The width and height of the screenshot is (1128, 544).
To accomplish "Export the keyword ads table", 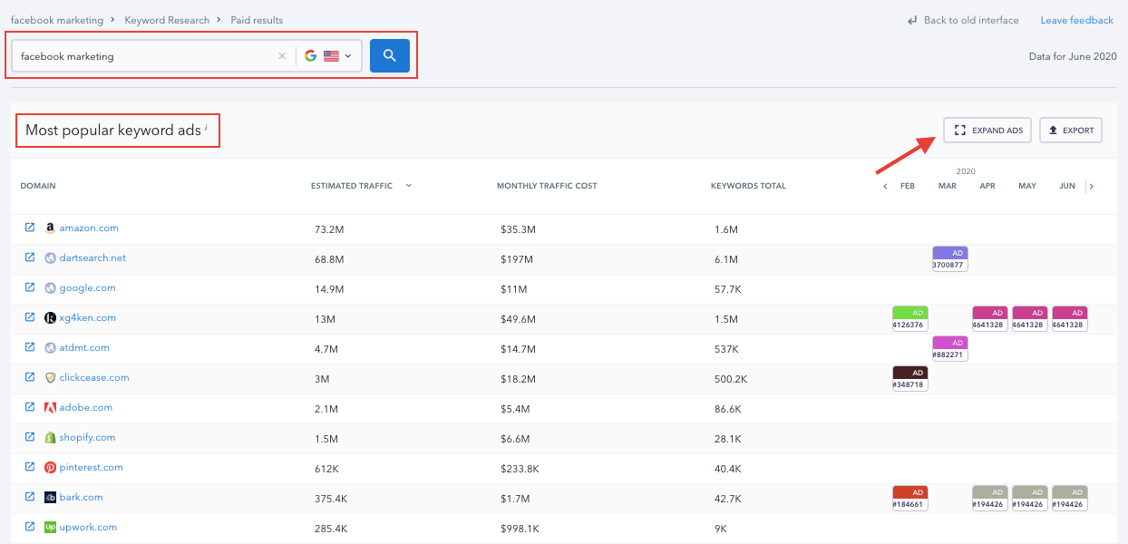I will pyautogui.click(x=1070, y=131).
